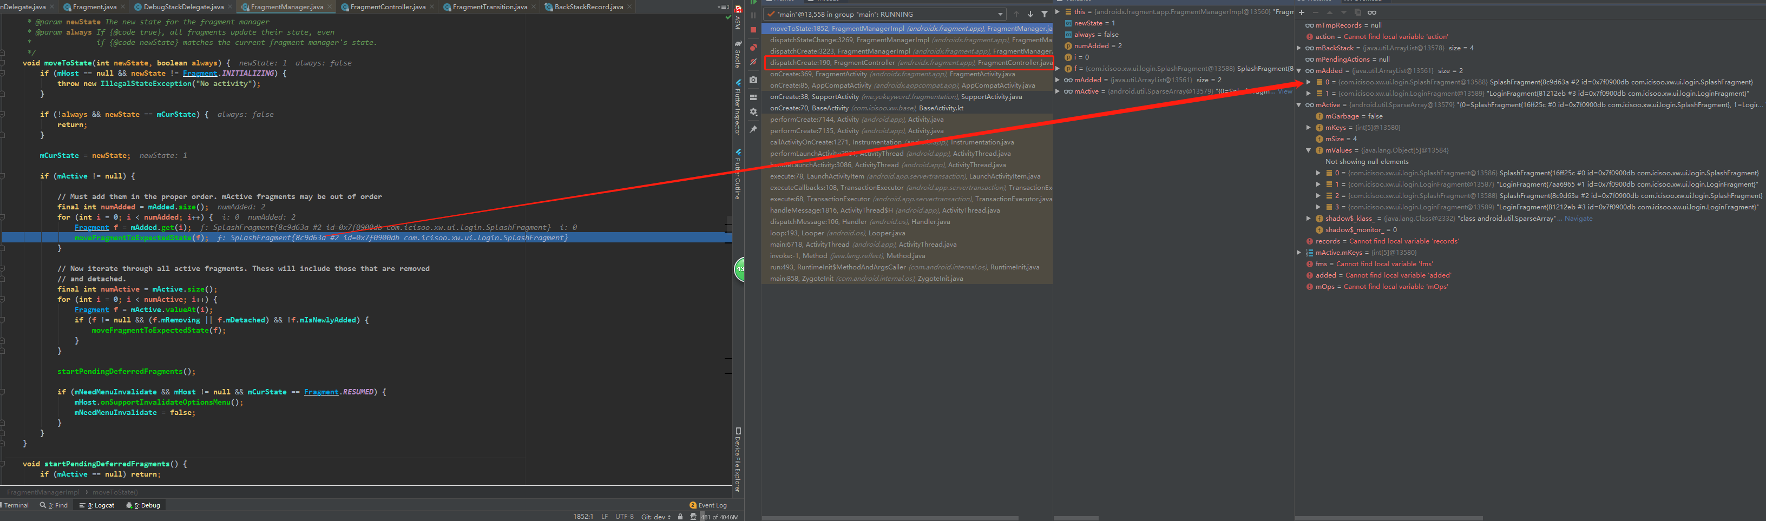Image resolution: width=1766 pixels, height=521 pixels.
Task: Remove selected watch with minus icon
Action: click(x=1316, y=12)
